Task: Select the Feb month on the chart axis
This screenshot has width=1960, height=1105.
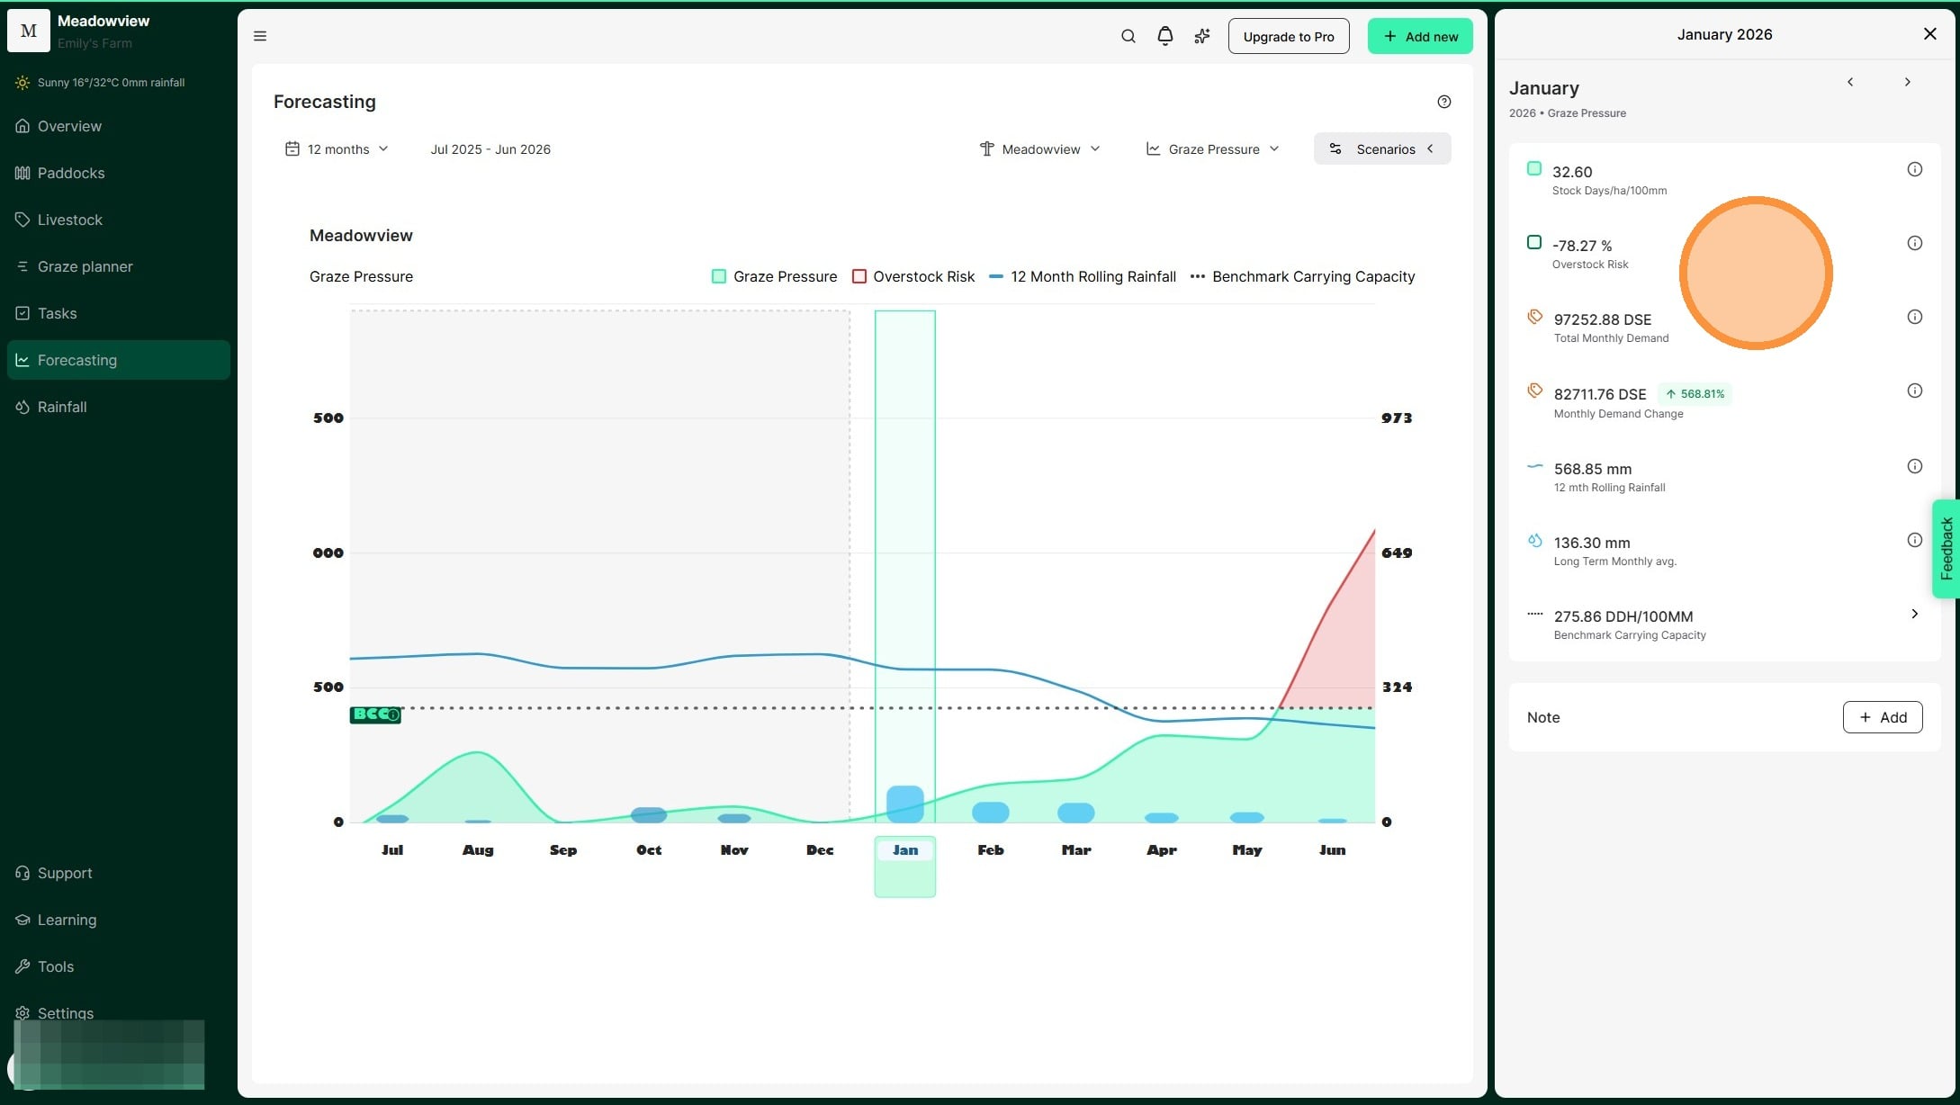Action: (x=990, y=849)
